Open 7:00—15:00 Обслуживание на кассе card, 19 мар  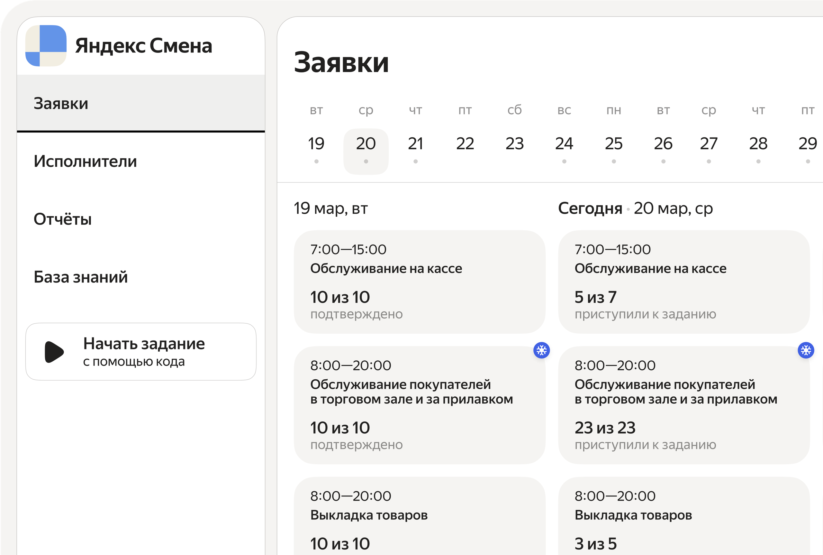click(420, 282)
